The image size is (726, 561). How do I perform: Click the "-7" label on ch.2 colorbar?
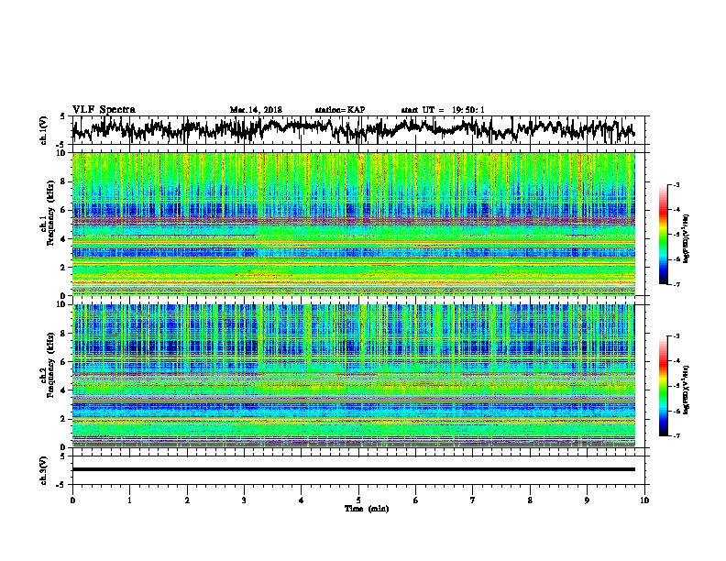click(676, 435)
